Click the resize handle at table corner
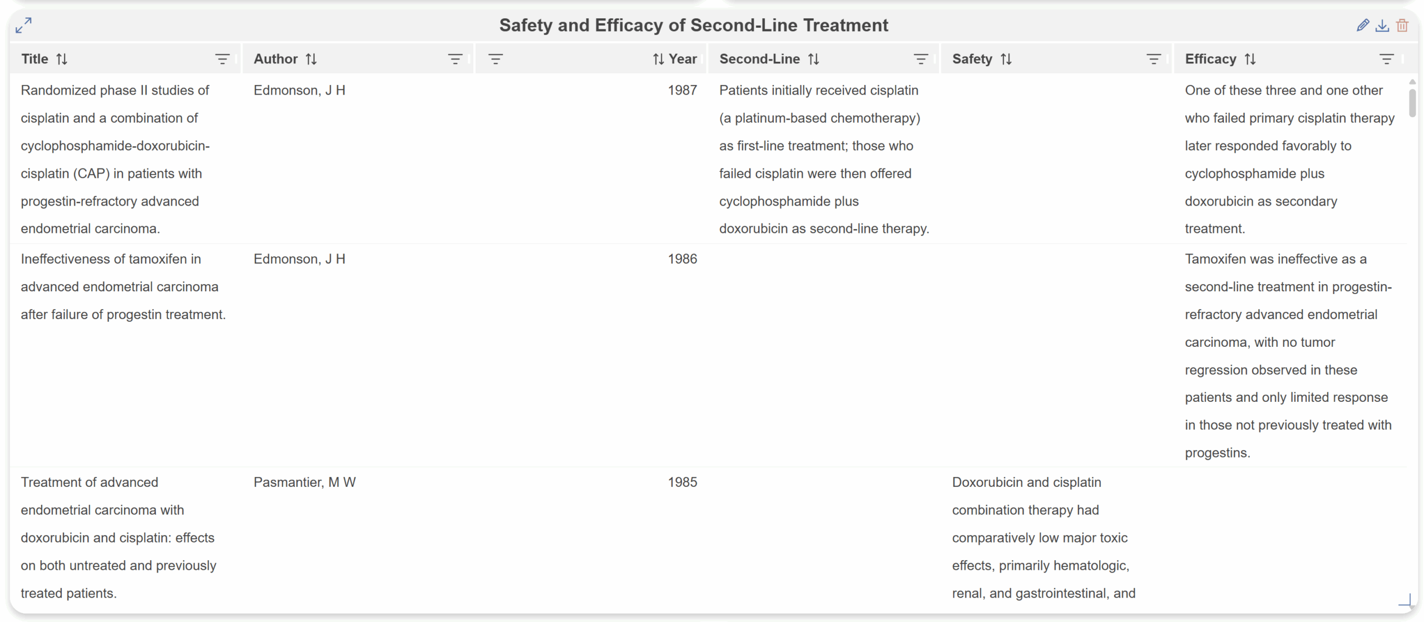Image resolution: width=1424 pixels, height=622 pixels. 1406,600
